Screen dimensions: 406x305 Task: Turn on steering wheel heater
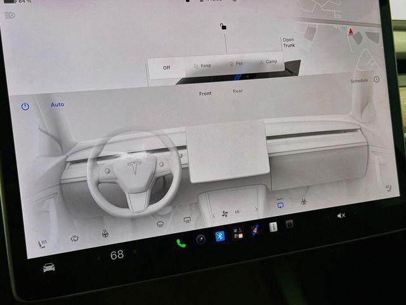[x=105, y=233]
